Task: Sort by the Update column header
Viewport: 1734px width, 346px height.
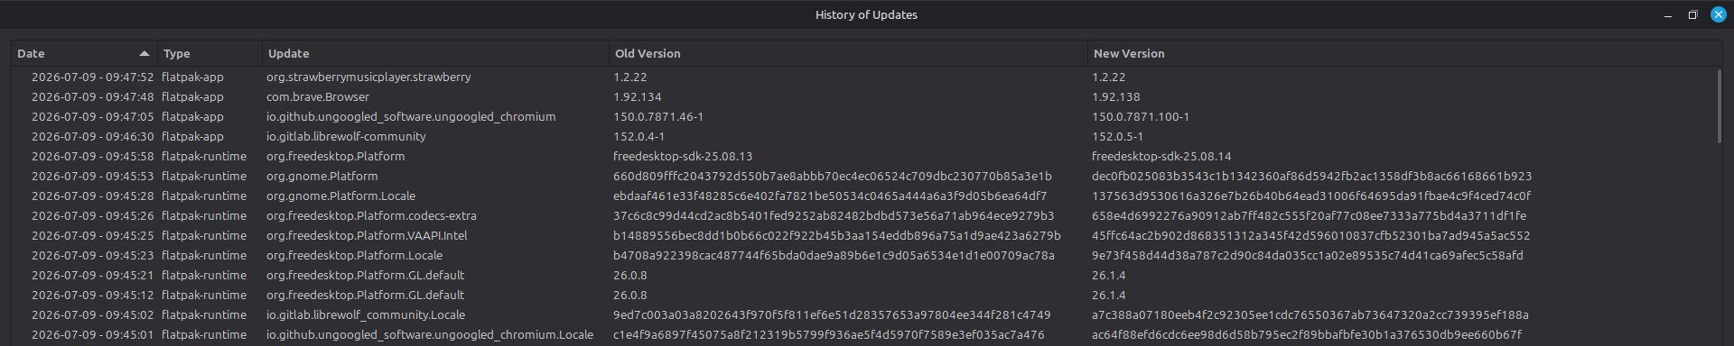Action: (x=435, y=53)
